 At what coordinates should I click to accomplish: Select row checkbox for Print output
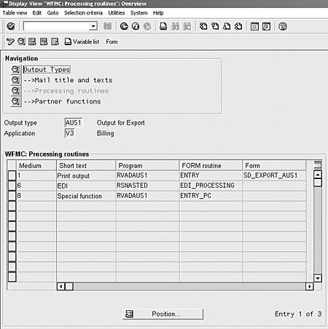click(x=12, y=175)
